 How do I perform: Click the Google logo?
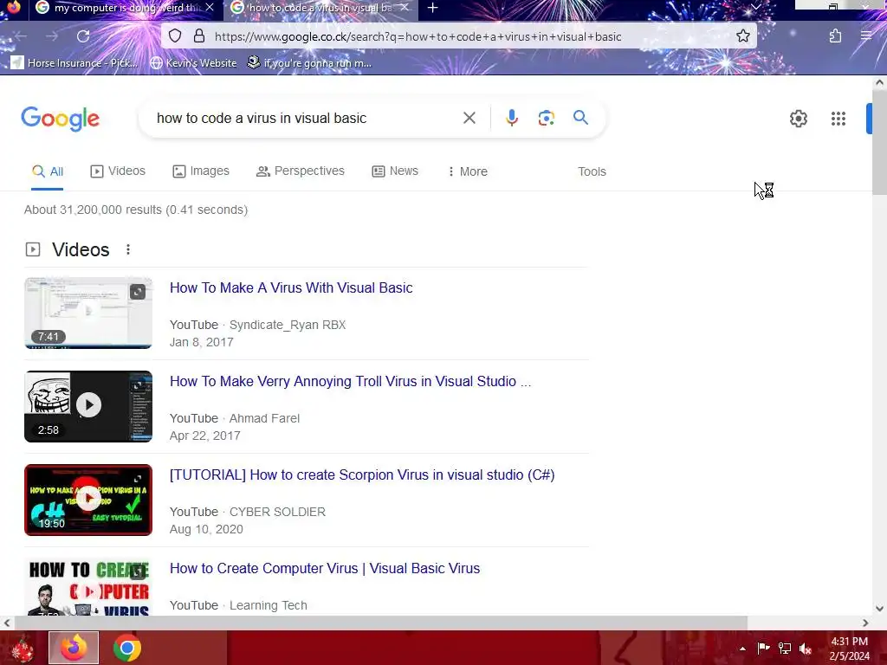[x=60, y=119]
